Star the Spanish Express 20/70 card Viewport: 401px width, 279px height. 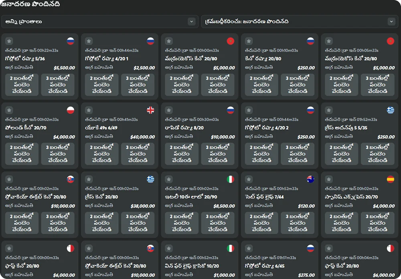[x=329, y=179]
